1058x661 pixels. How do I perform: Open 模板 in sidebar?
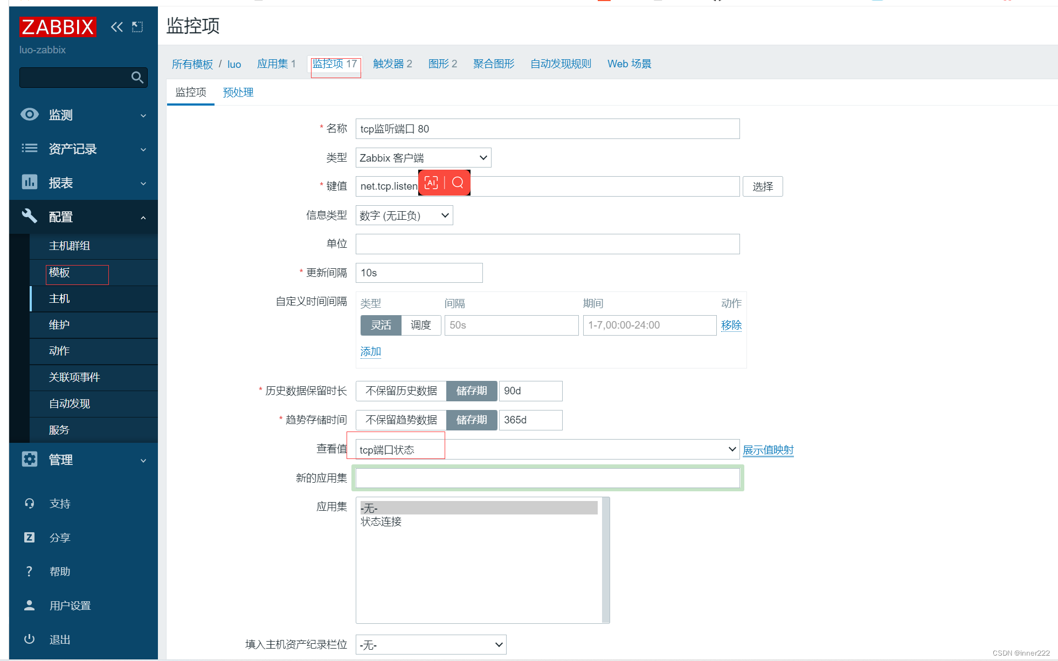click(59, 273)
